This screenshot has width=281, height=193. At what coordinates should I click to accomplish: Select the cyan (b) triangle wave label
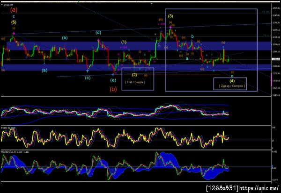65,38
